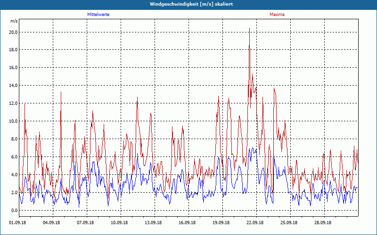This screenshot has width=377, height=235.
Task: Click the 10.09.18 date label
Action: 119,223
